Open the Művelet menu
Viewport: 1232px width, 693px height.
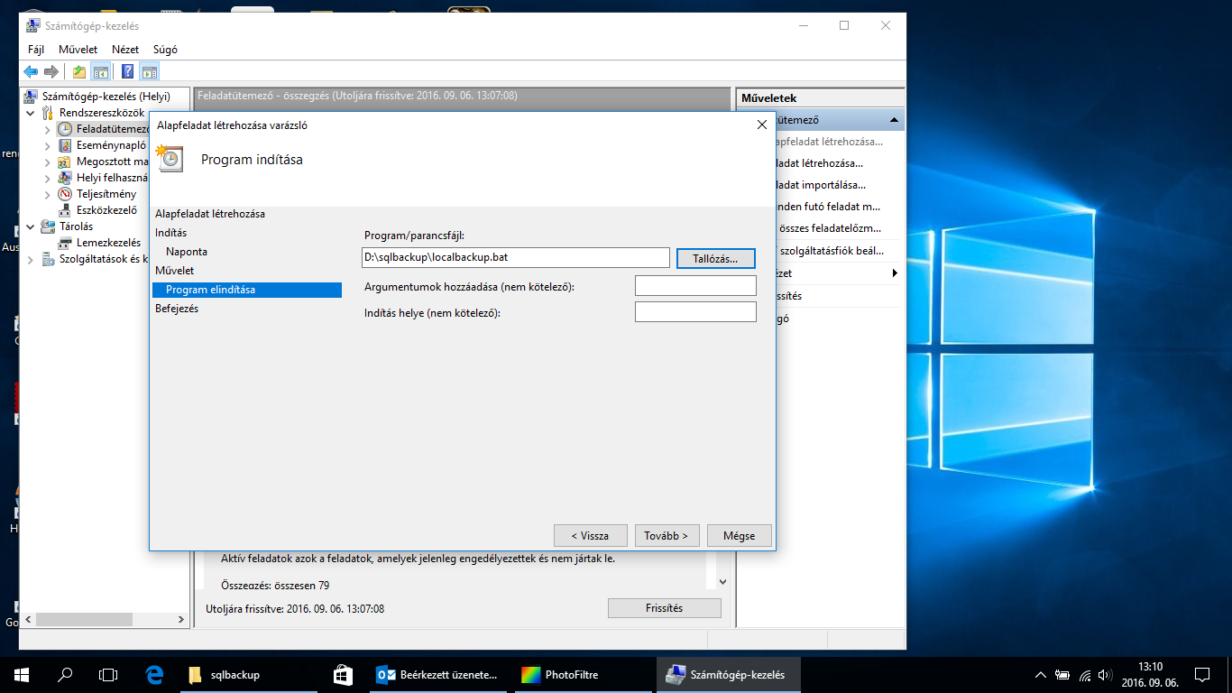pyautogui.click(x=78, y=50)
